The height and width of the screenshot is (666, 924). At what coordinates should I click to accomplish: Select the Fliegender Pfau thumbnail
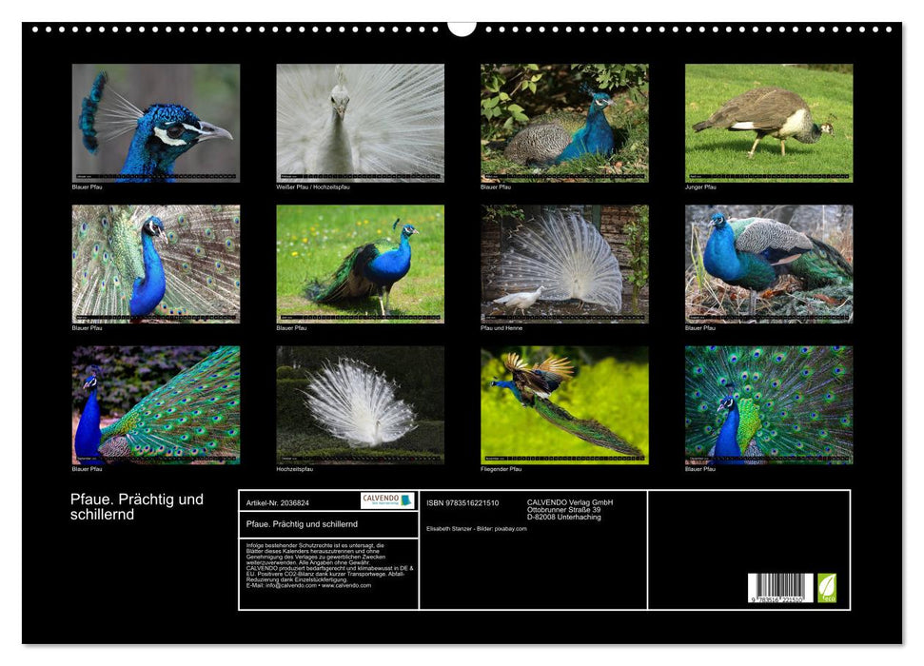pyautogui.click(x=564, y=404)
